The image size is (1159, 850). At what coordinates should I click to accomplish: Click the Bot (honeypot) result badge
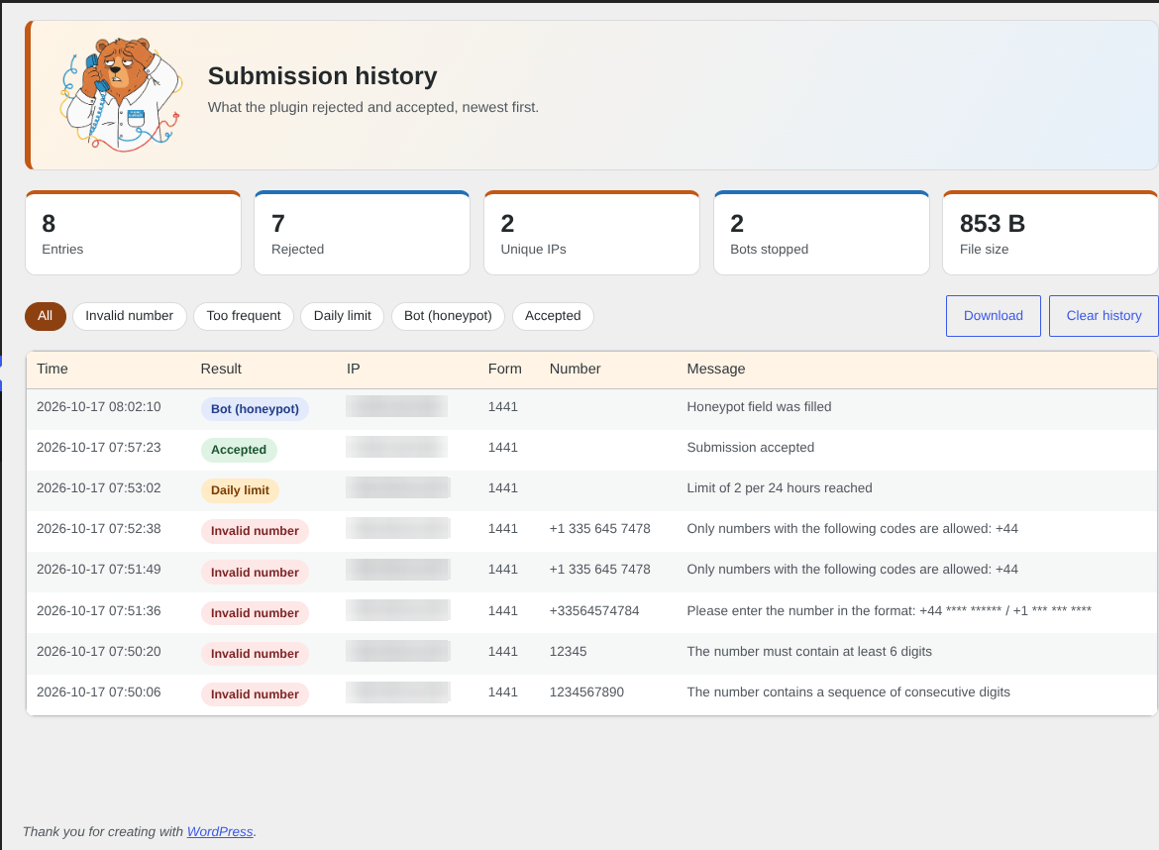tap(255, 409)
